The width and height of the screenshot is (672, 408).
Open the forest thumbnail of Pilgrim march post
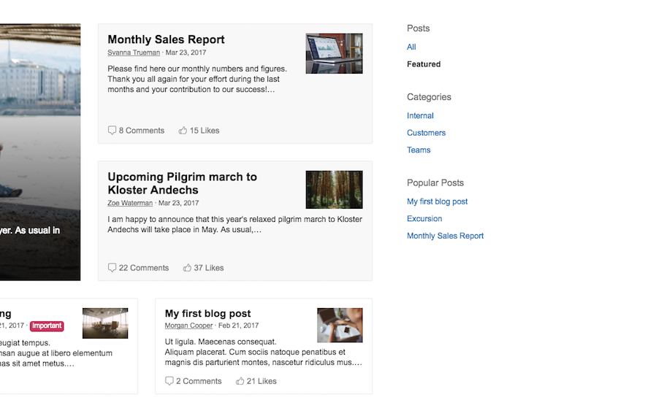tap(334, 190)
